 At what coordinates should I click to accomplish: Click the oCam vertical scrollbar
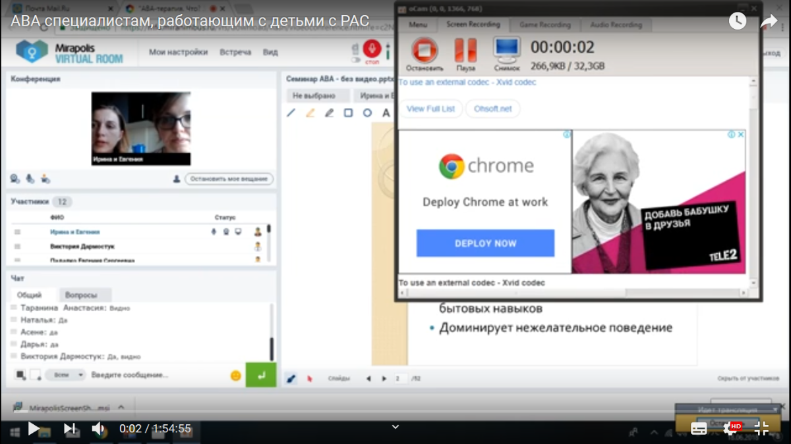[x=753, y=181]
